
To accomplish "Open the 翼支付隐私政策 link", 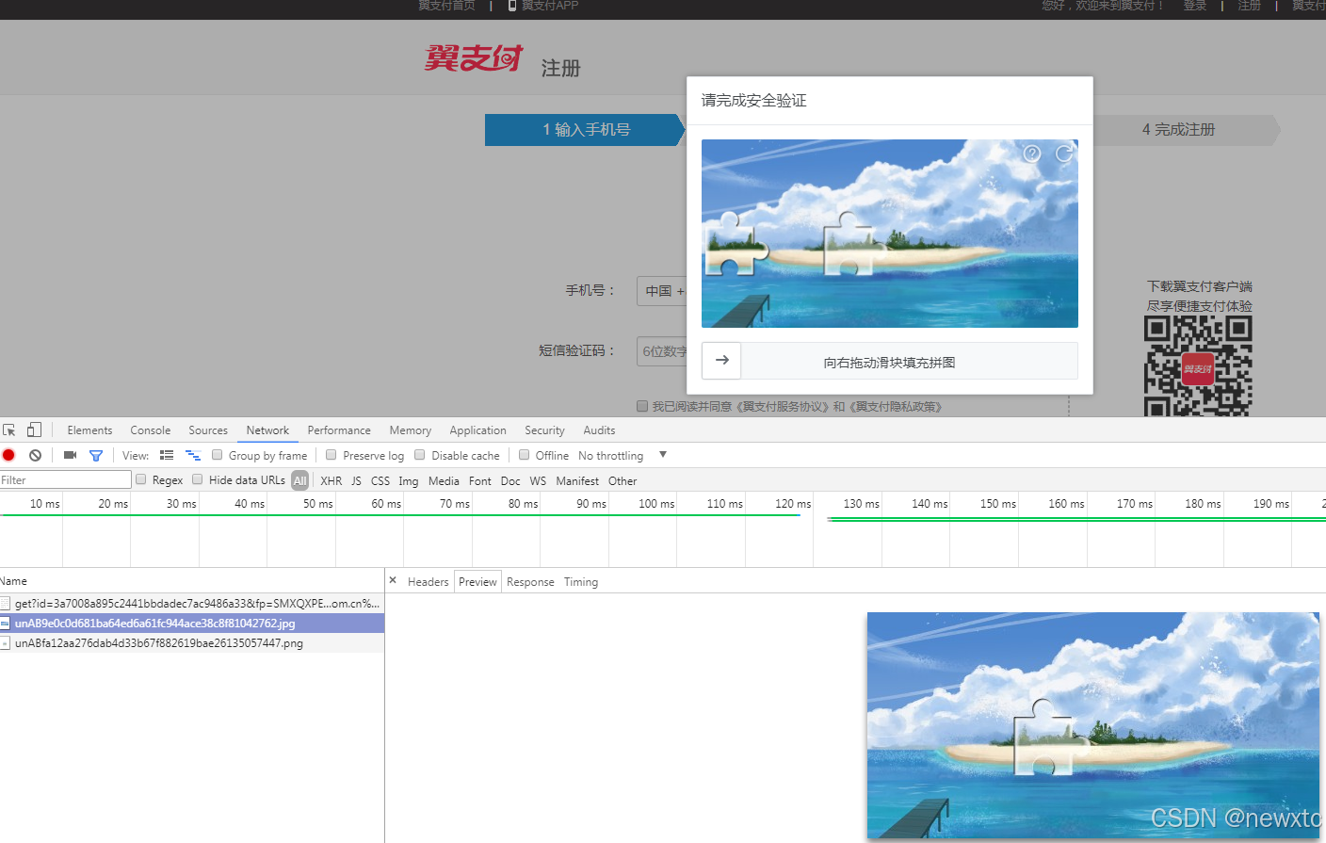I will [x=896, y=407].
